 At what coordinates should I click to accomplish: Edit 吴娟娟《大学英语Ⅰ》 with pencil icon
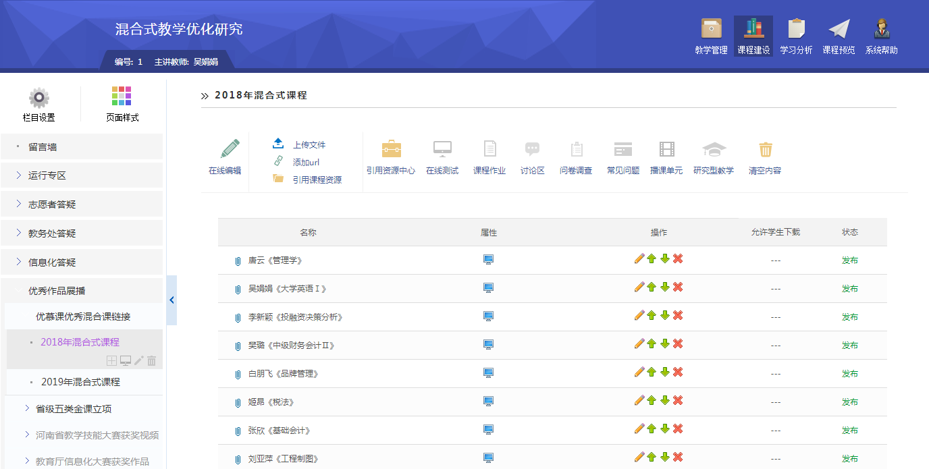(x=639, y=287)
